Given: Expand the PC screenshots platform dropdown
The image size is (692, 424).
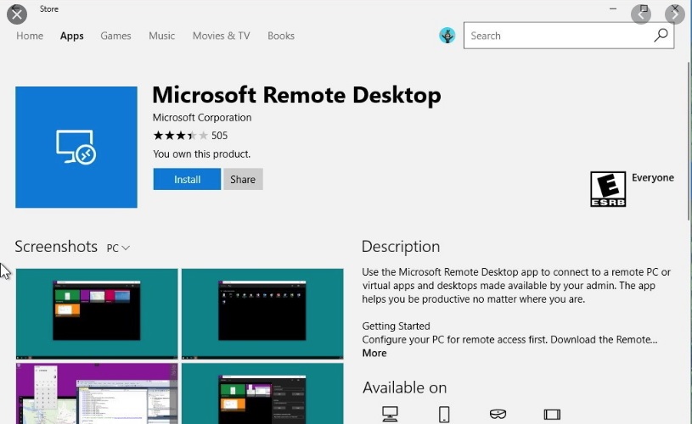Looking at the screenshot, I should tap(118, 248).
